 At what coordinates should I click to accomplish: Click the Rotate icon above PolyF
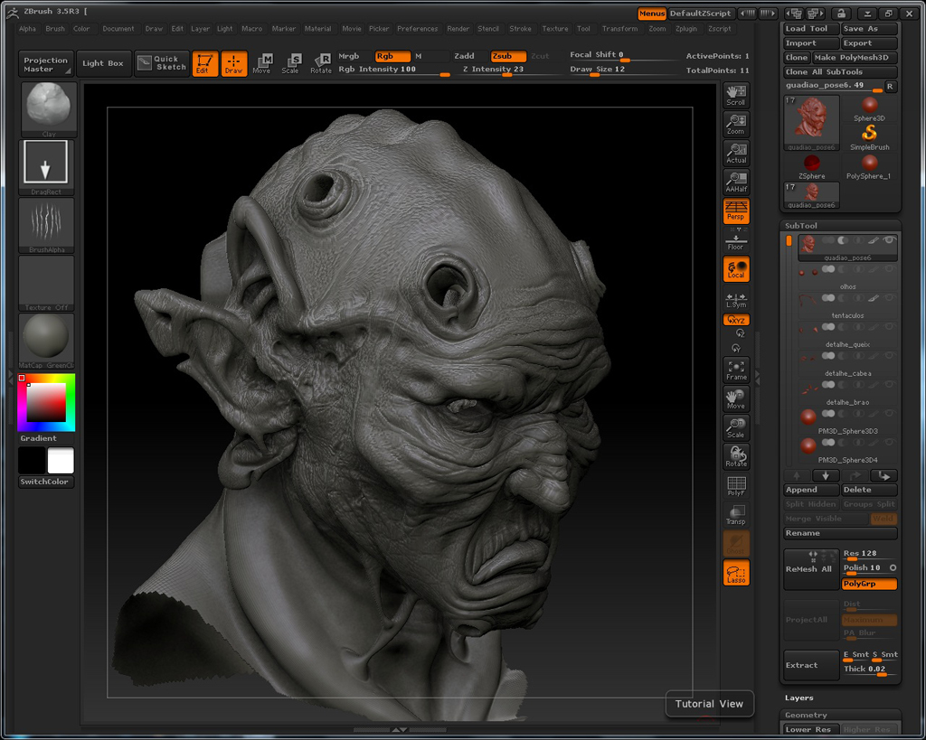click(736, 457)
